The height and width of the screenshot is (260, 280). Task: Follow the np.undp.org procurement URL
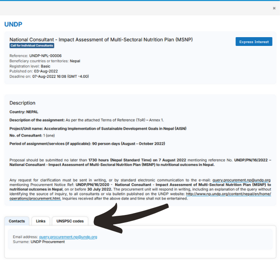(x=228, y=194)
